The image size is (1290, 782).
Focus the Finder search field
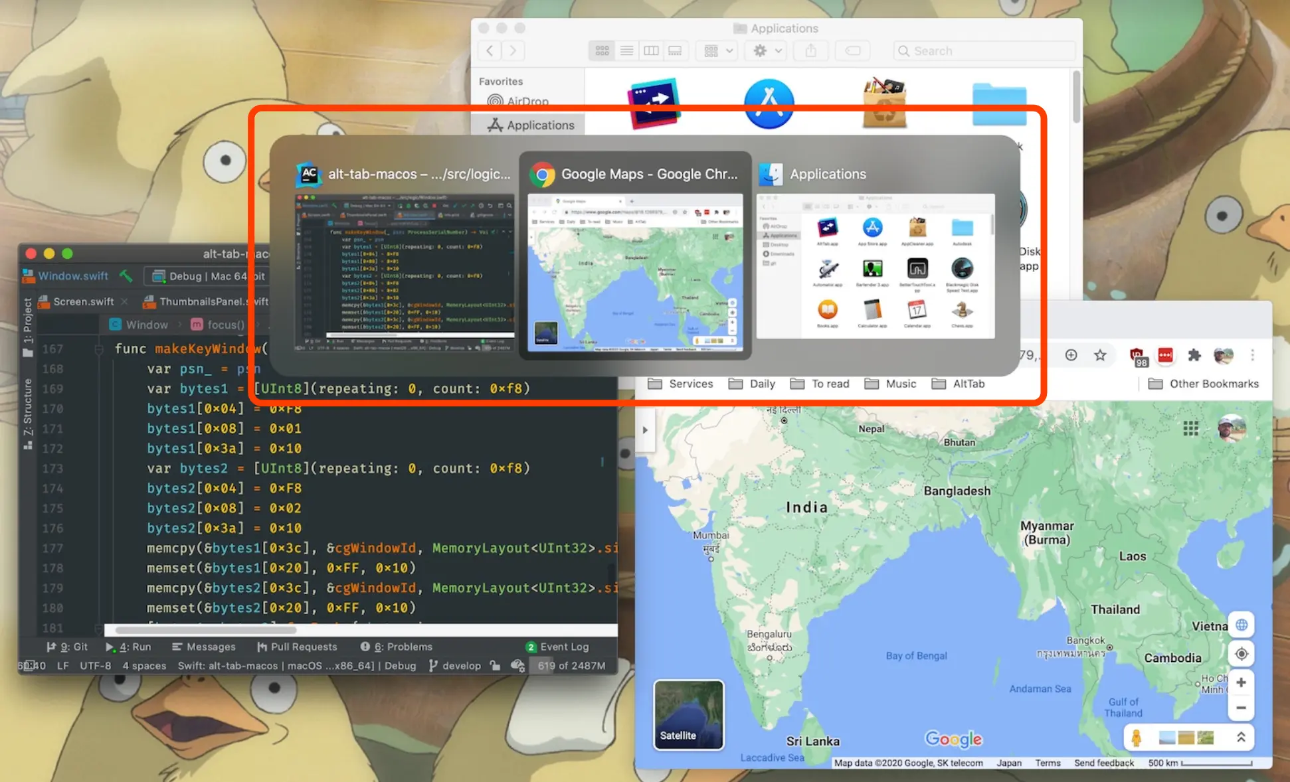pos(984,50)
